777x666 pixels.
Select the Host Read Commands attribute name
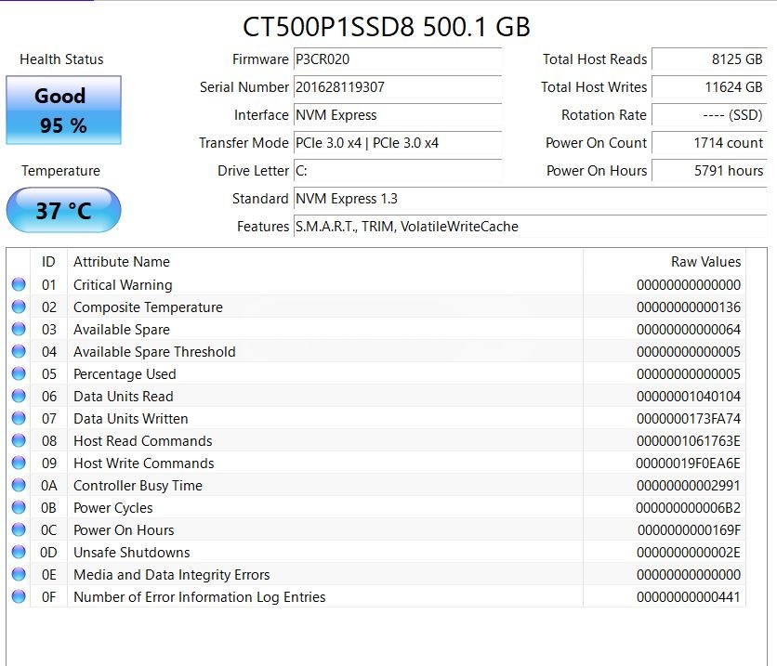[143, 440]
